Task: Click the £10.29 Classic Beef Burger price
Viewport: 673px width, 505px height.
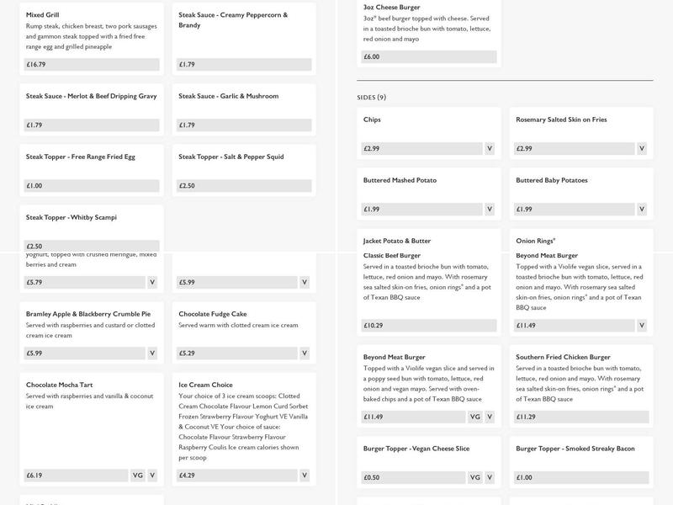Action: coord(429,326)
